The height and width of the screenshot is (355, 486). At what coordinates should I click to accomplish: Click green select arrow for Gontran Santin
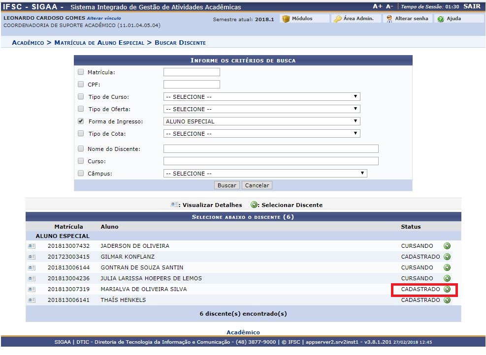(447, 267)
